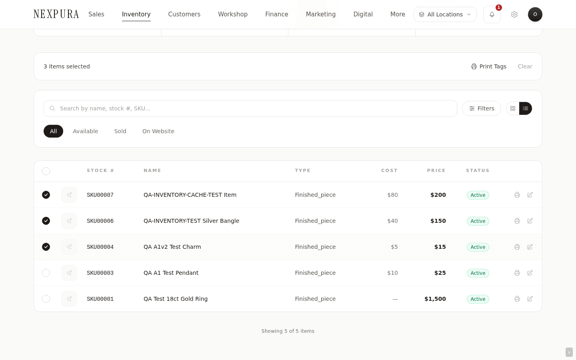The image size is (576, 360).
Task: Check the SKU00003 row checkbox
Action: pyautogui.click(x=46, y=273)
